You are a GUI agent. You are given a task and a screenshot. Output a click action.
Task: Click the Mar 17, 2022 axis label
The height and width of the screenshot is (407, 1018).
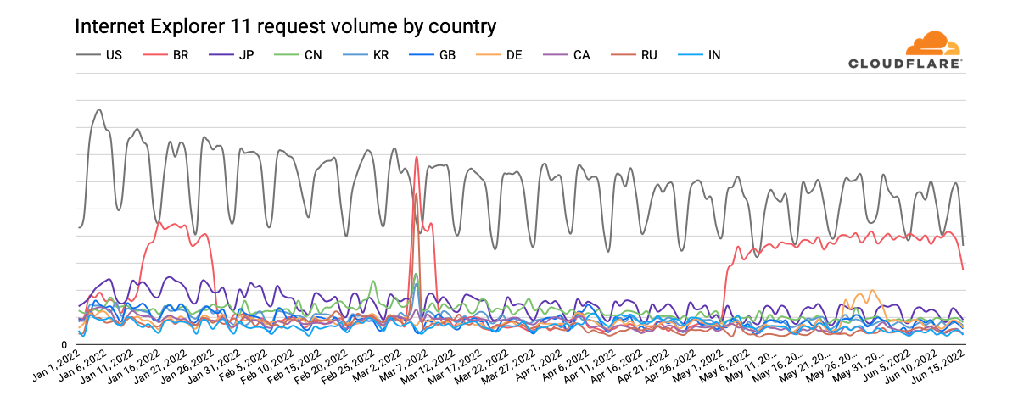click(x=454, y=367)
